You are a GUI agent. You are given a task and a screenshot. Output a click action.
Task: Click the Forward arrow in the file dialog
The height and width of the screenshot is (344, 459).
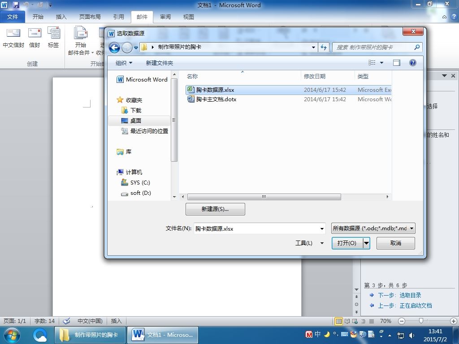pyautogui.click(x=127, y=47)
